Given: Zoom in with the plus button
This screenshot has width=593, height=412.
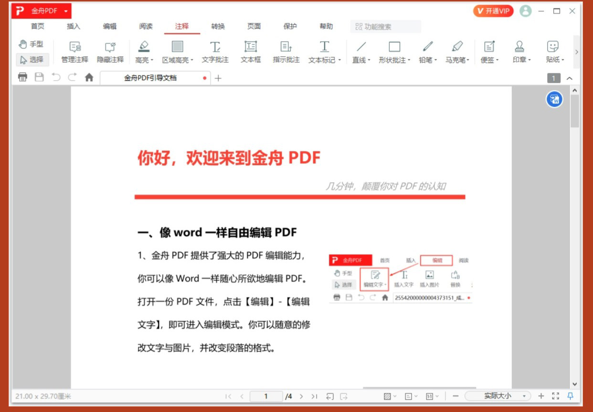Looking at the screenshot, I should 541,396.
